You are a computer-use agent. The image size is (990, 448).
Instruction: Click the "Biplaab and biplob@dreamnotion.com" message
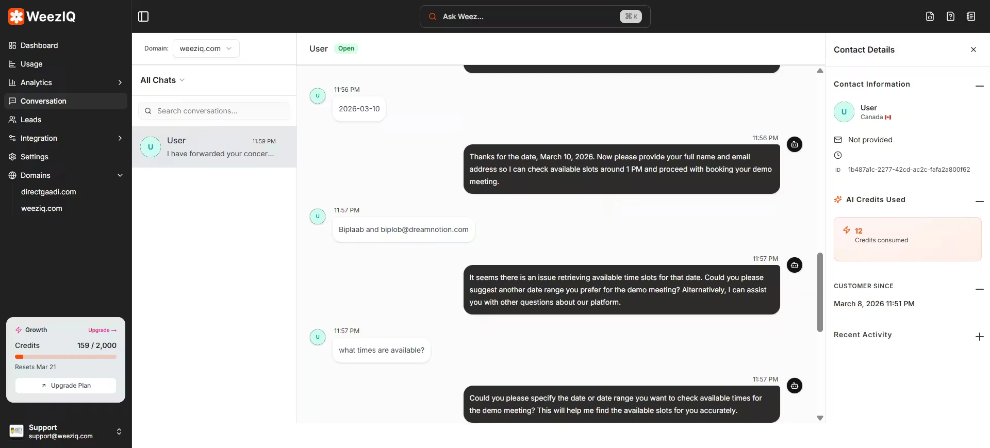(x=404, y=229)
